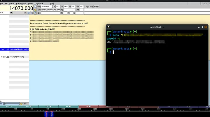Click the Out RST field showing 599
This screenshot has width=210, height=117.
[x=81, y=7]
